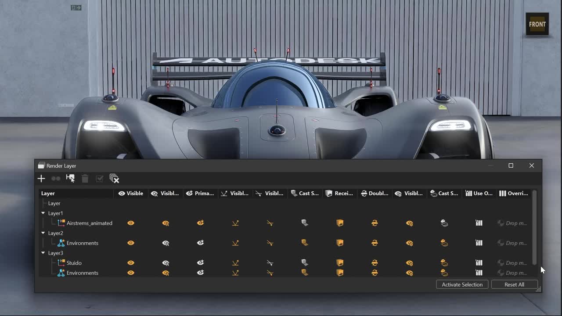Toggle Visible eye for Stuido
Viewport: 562px width, 316px height.
tap(131, 263)
